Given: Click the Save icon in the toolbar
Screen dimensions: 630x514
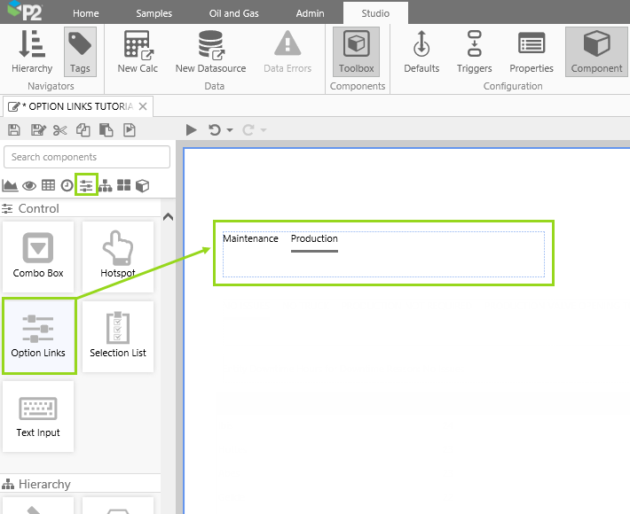Looking at the screenshot, I should (x=14, y=130).
